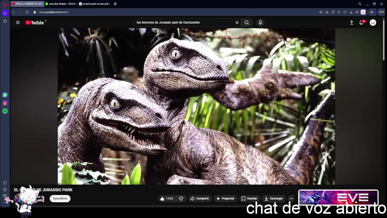Open the ad blocker shield icon
The height and width of the screenshot is (218, 387).
pyautogui.click(x=333, y=12)
